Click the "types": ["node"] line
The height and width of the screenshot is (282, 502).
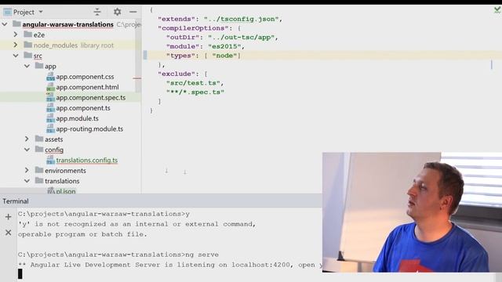click(x=203, y=56)
